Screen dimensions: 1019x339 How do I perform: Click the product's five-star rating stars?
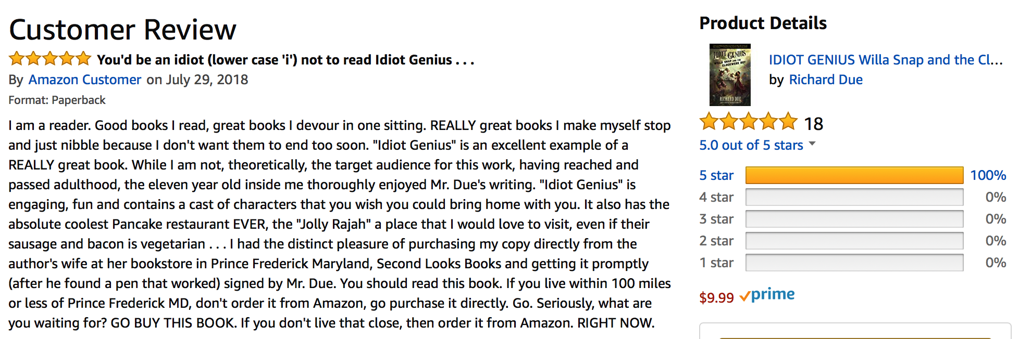748,122
